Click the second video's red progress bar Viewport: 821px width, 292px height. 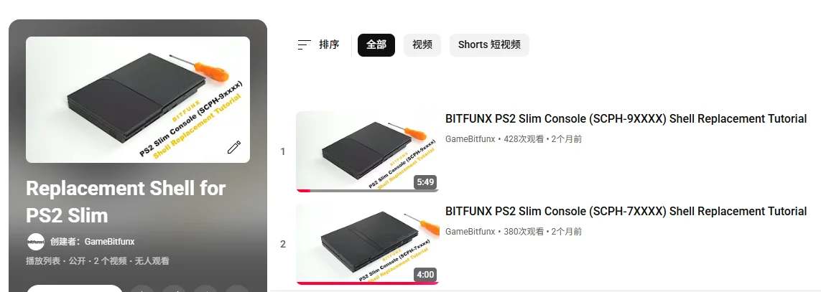click(367, 283)
